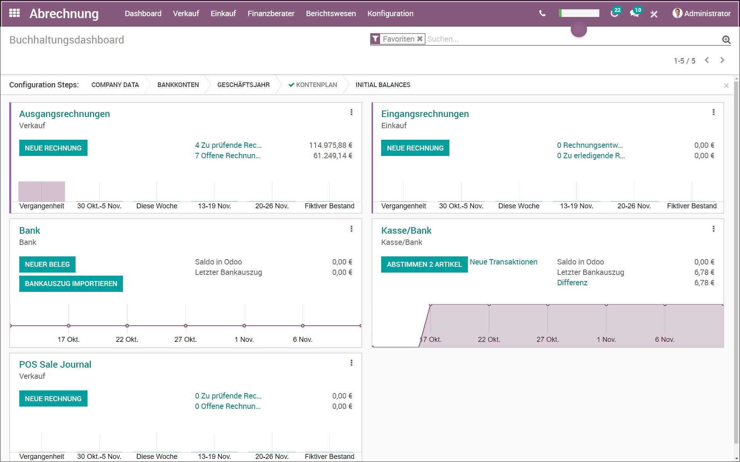The width and height of the screenshot is (740, 462).
Task: Open Kasse/Bank card three-dot menu
Action: [x=713, y=229]
